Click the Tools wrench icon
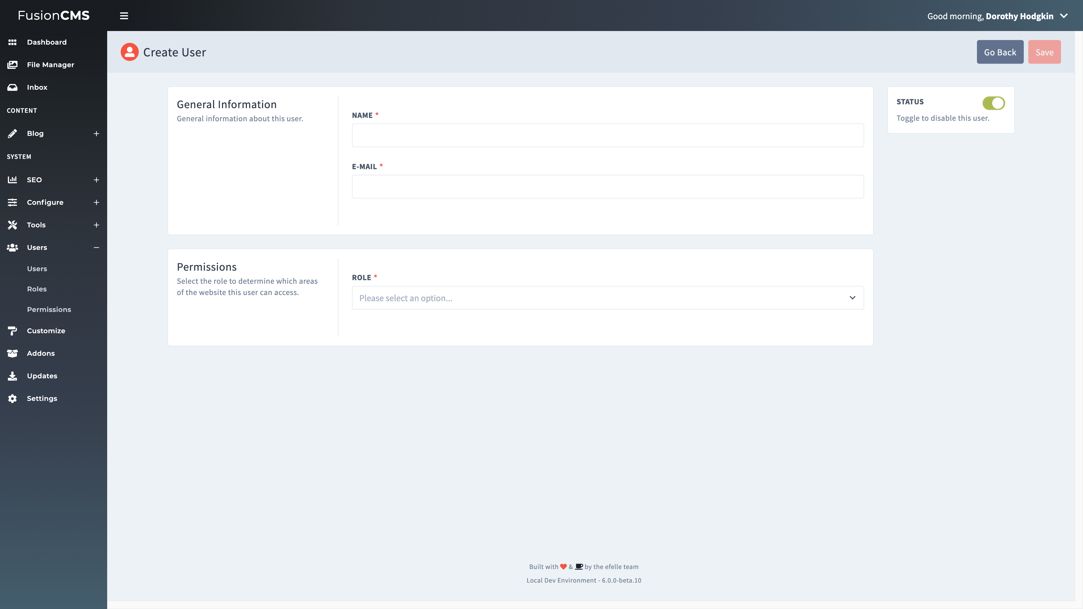 point(12,225)
